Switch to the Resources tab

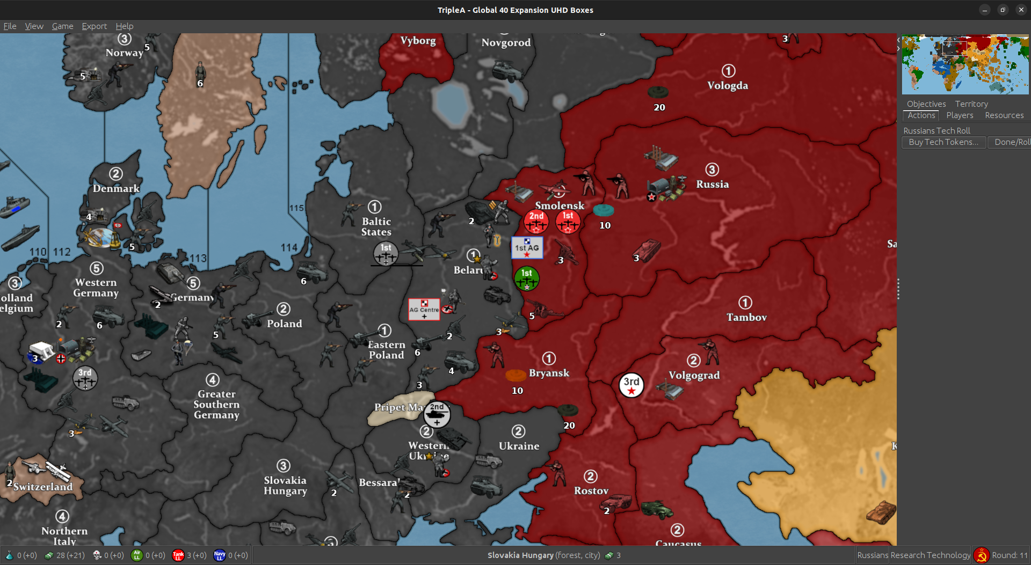pyautogui.click(x=1004, y=115)
